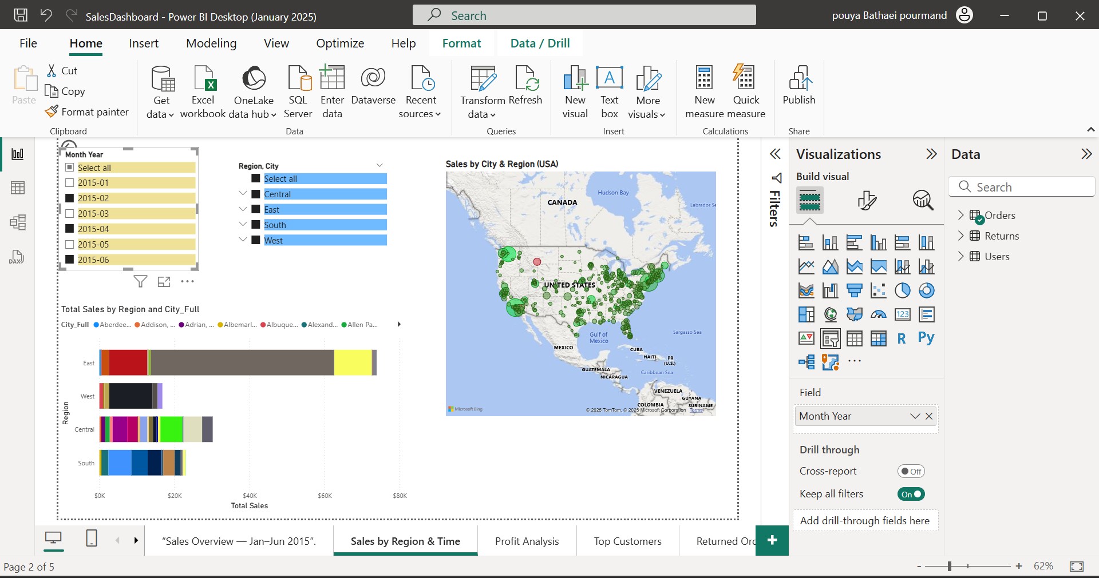Open the Insert ribbon tab
1099x578 pixels.
(x=144, y=43)
